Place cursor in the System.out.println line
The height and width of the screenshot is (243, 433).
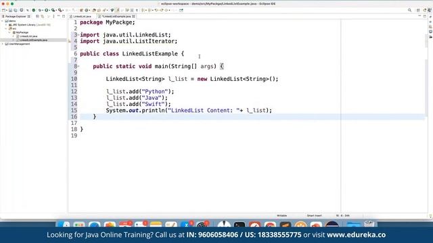189,111
